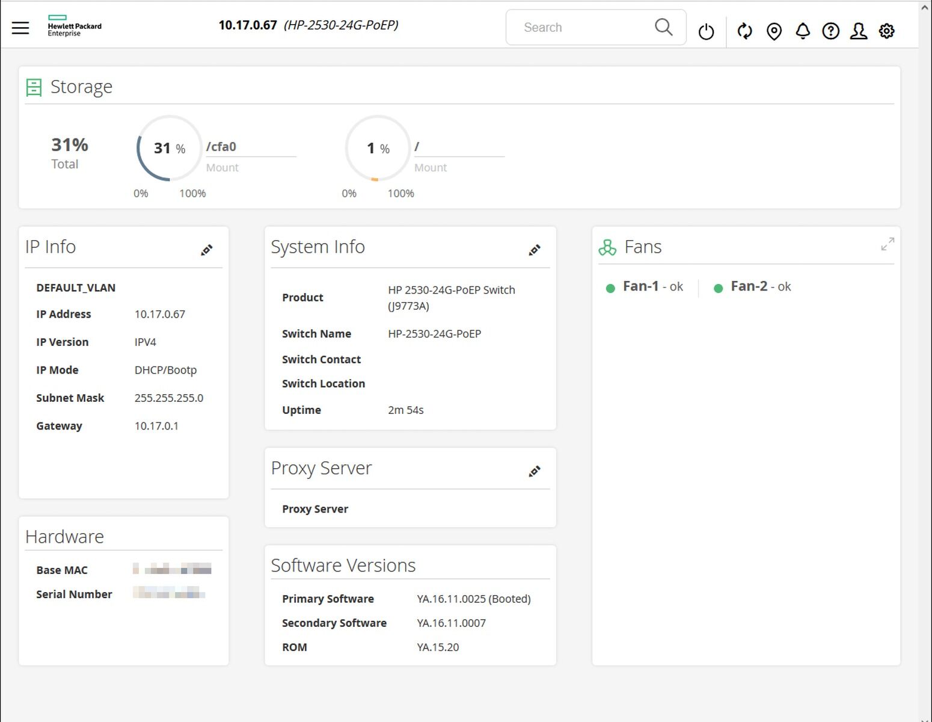Edit Proxy Server with pencil icon
This screenshot has height=722, width=932.
coord(534,471)
